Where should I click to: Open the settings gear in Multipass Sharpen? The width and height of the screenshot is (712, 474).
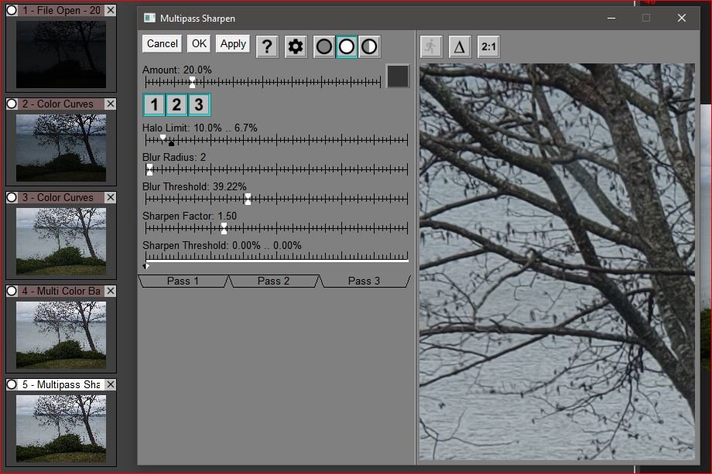(295, 46)
